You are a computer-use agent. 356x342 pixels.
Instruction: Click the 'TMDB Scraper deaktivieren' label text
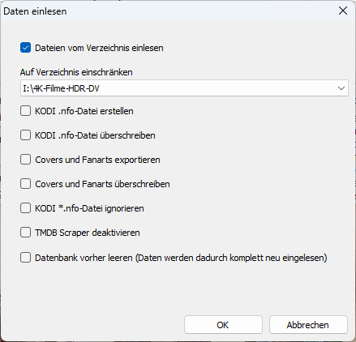[88, 233]
